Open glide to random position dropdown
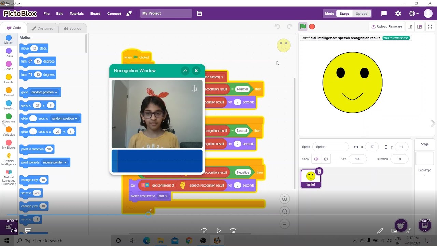Viewport: 437px width, 246px height. pos(65,119)
